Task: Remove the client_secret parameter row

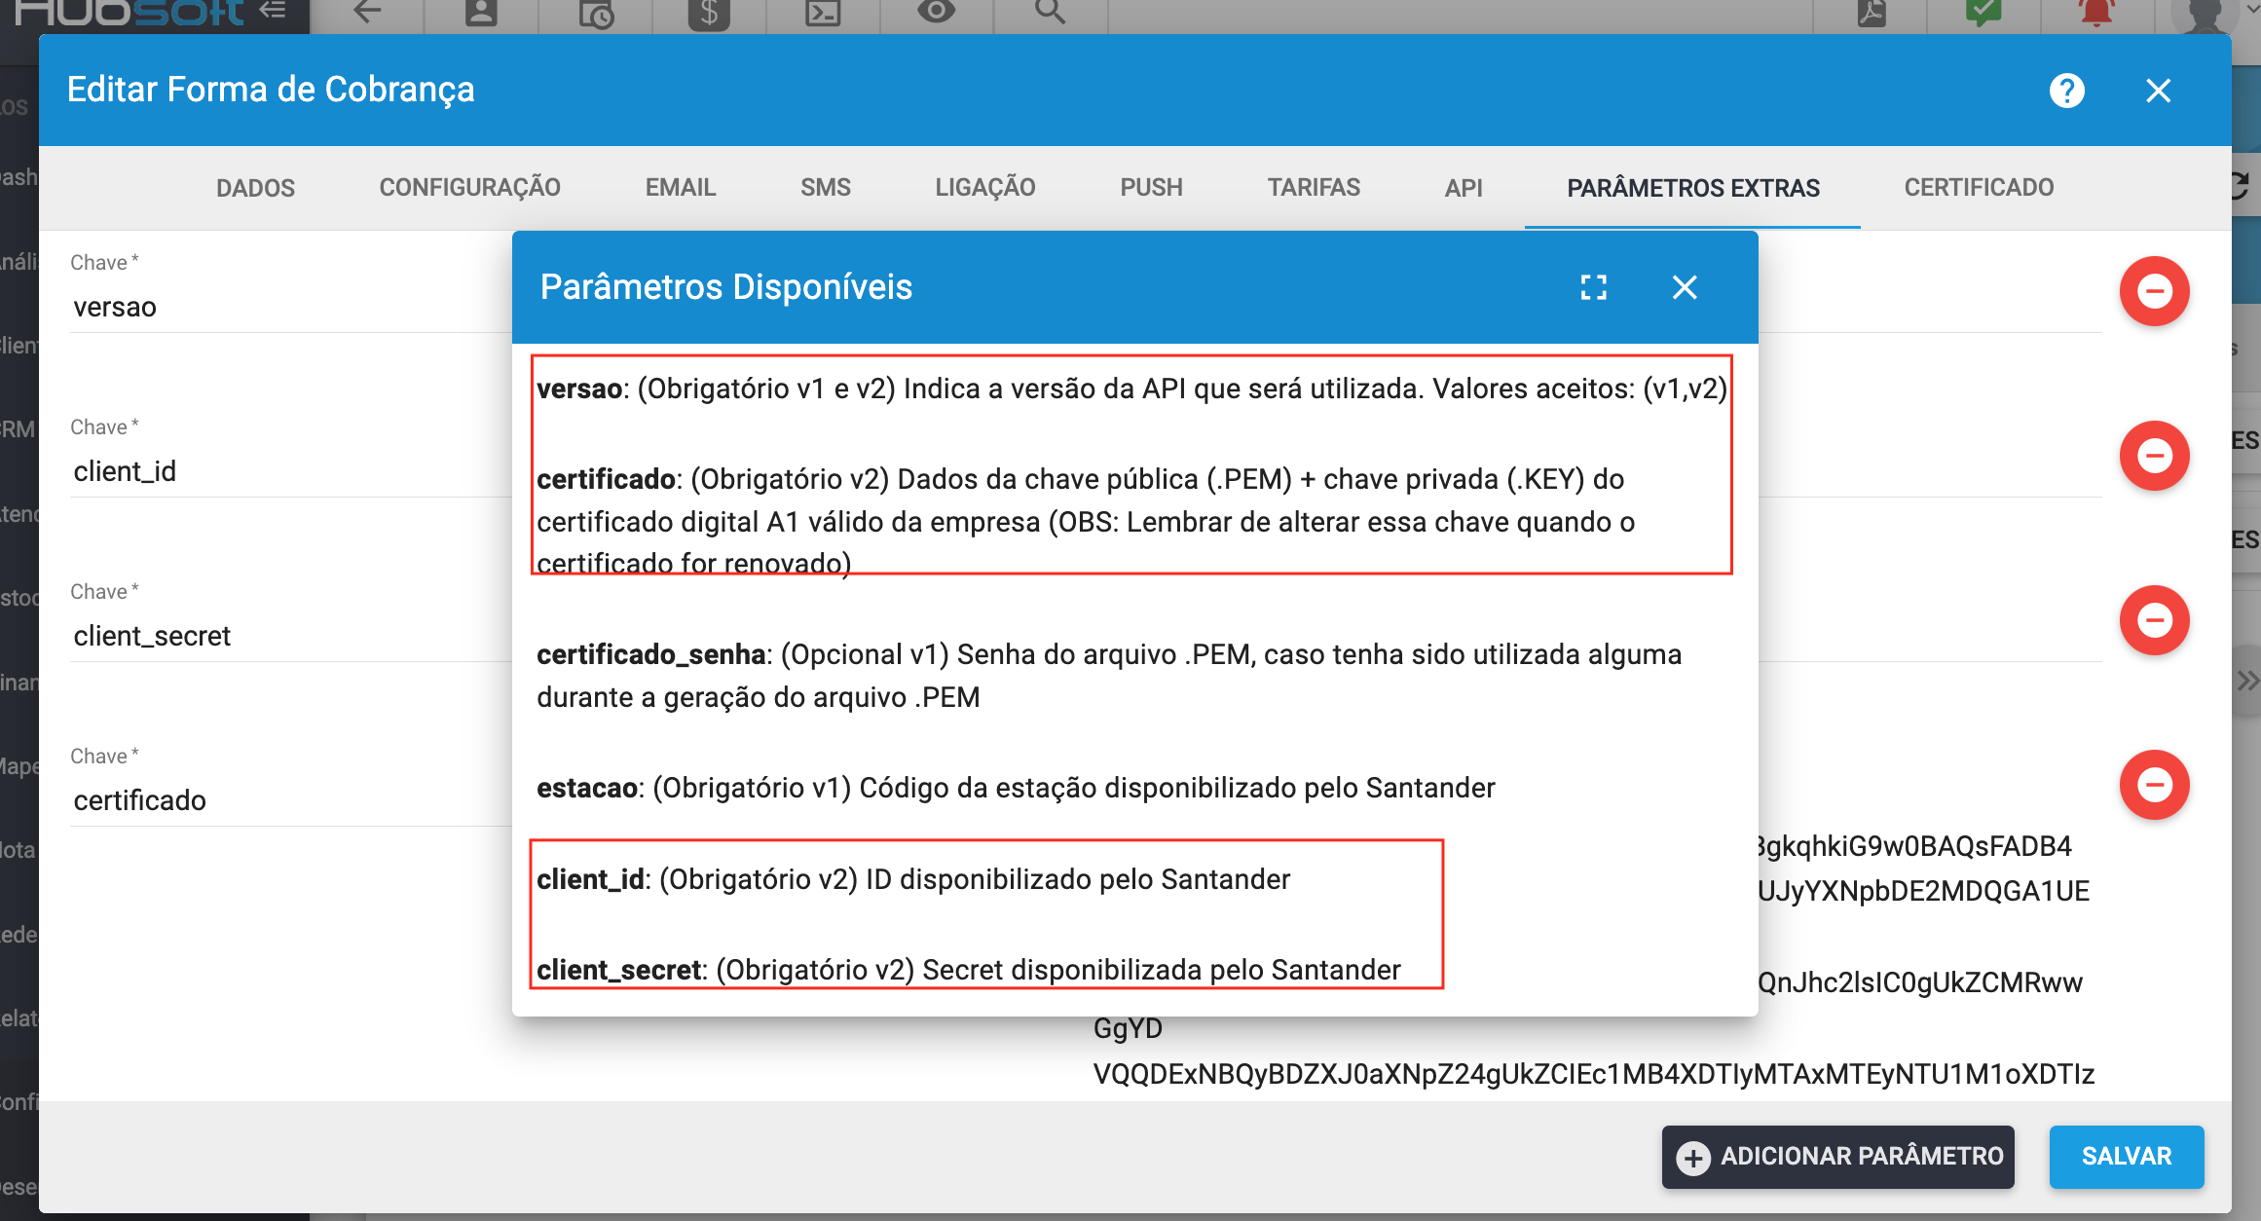Action: point(2155,620)
